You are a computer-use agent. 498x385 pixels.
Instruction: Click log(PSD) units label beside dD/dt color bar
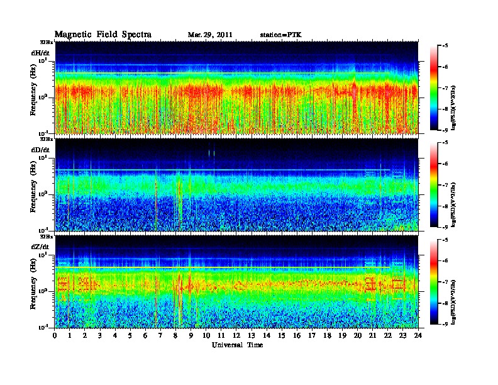[x=453, y=205]
